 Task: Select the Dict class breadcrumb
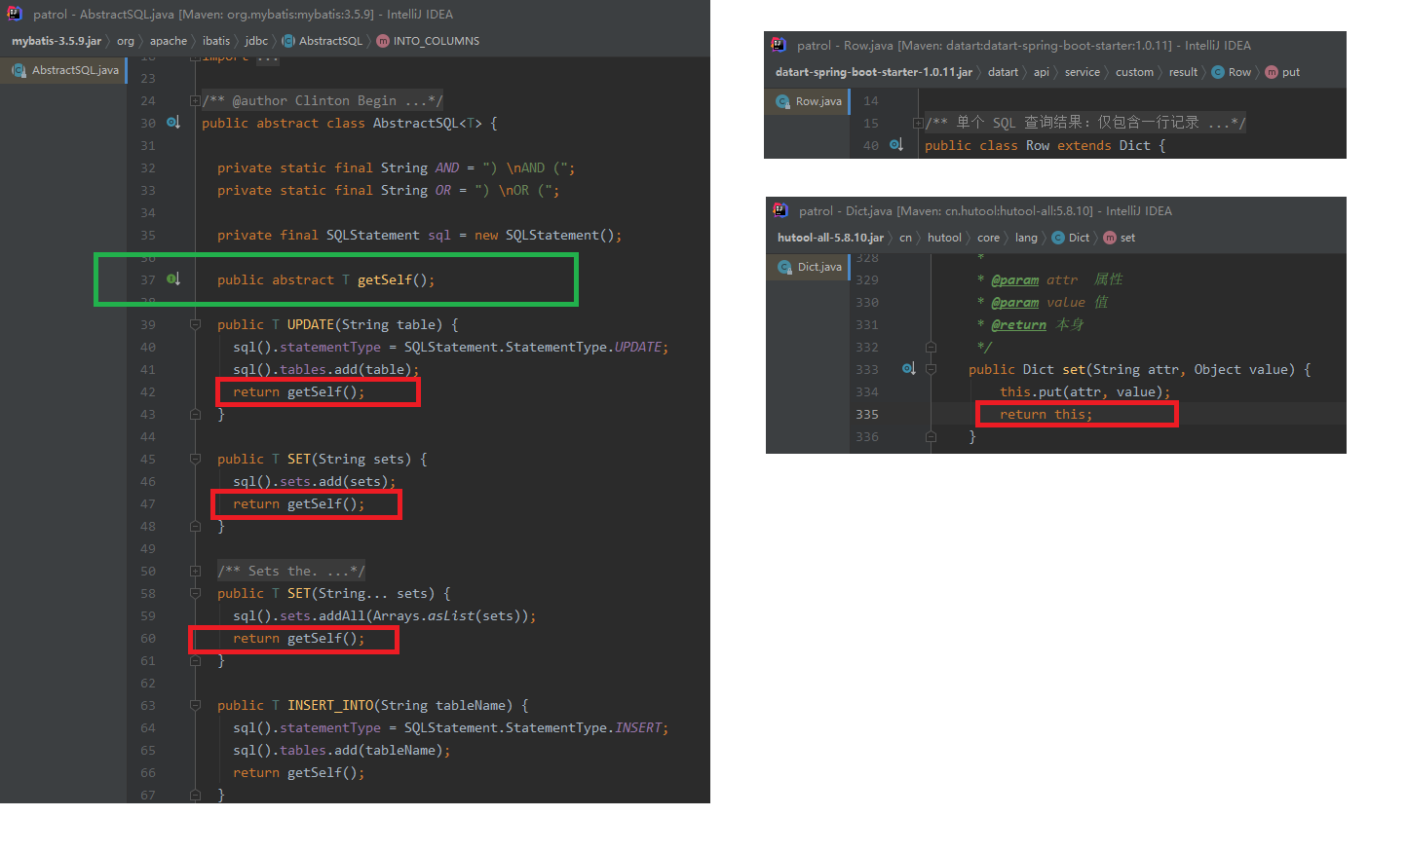click(x=1071, y=238)
